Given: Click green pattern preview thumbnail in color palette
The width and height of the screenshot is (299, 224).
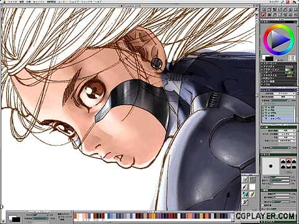Looking at the screenshot, I should pos(290,73).
